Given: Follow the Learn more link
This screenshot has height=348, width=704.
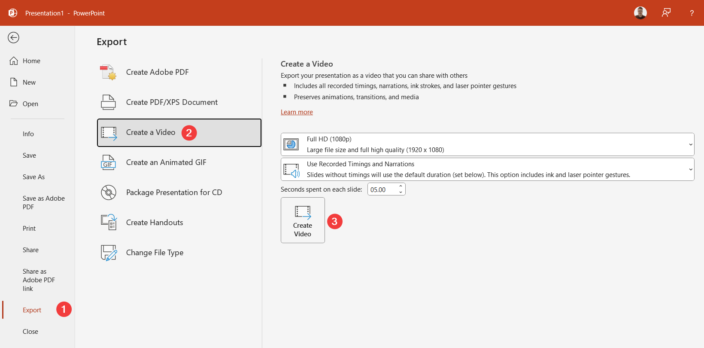Looking at the screenshot, I should [297, 112].
